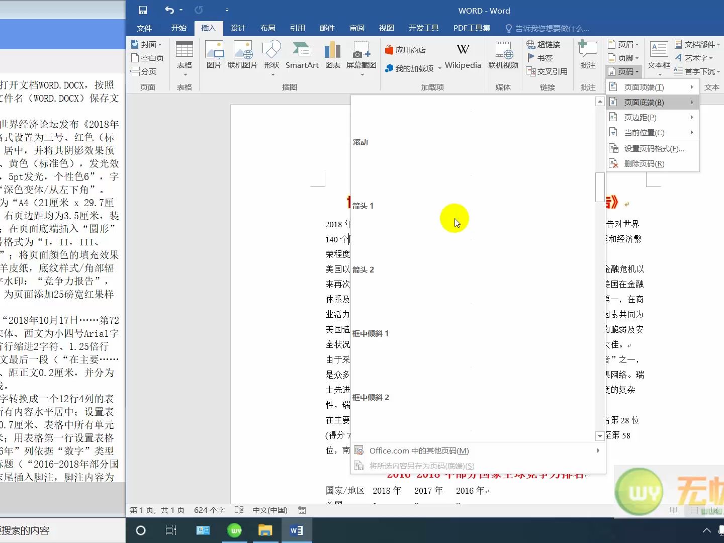Open the File (文件) tab
Image resolution: width=724 pixels, height=543 pixels.
pos(144,28)
